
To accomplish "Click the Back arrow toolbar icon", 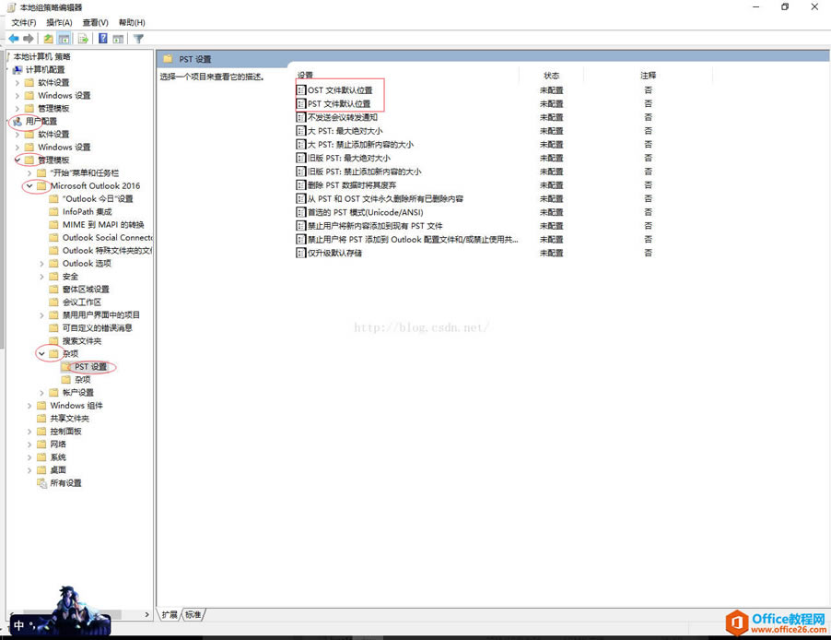I will (x=14, y=39).
